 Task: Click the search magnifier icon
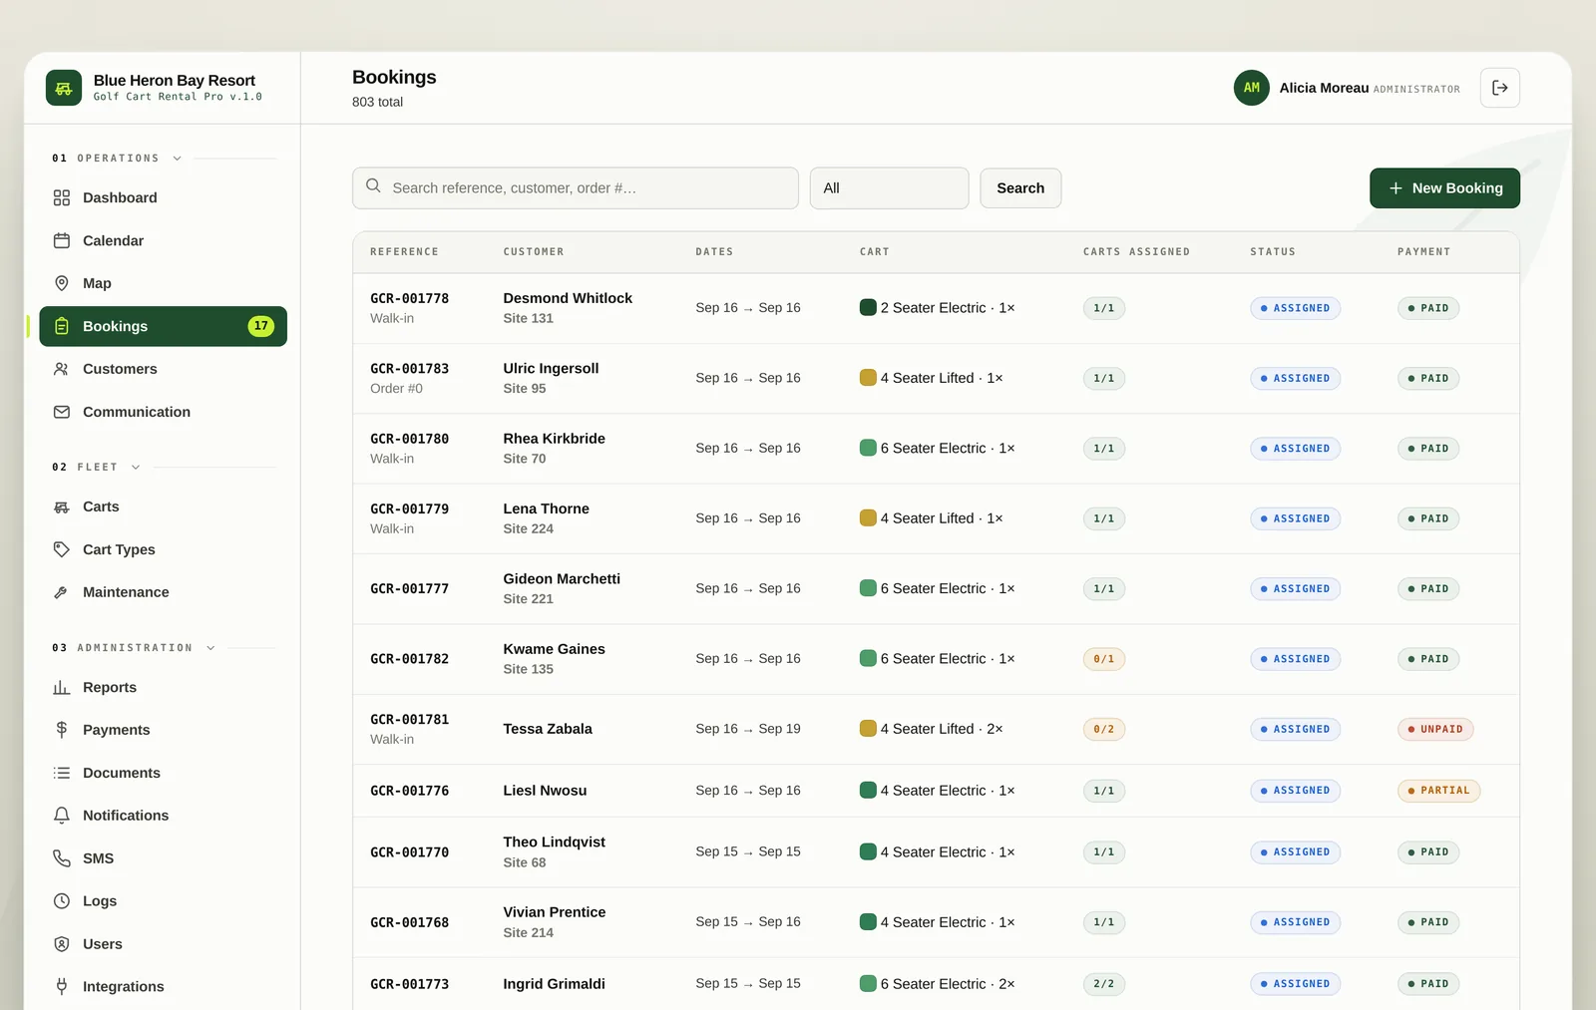pos(373,186)
